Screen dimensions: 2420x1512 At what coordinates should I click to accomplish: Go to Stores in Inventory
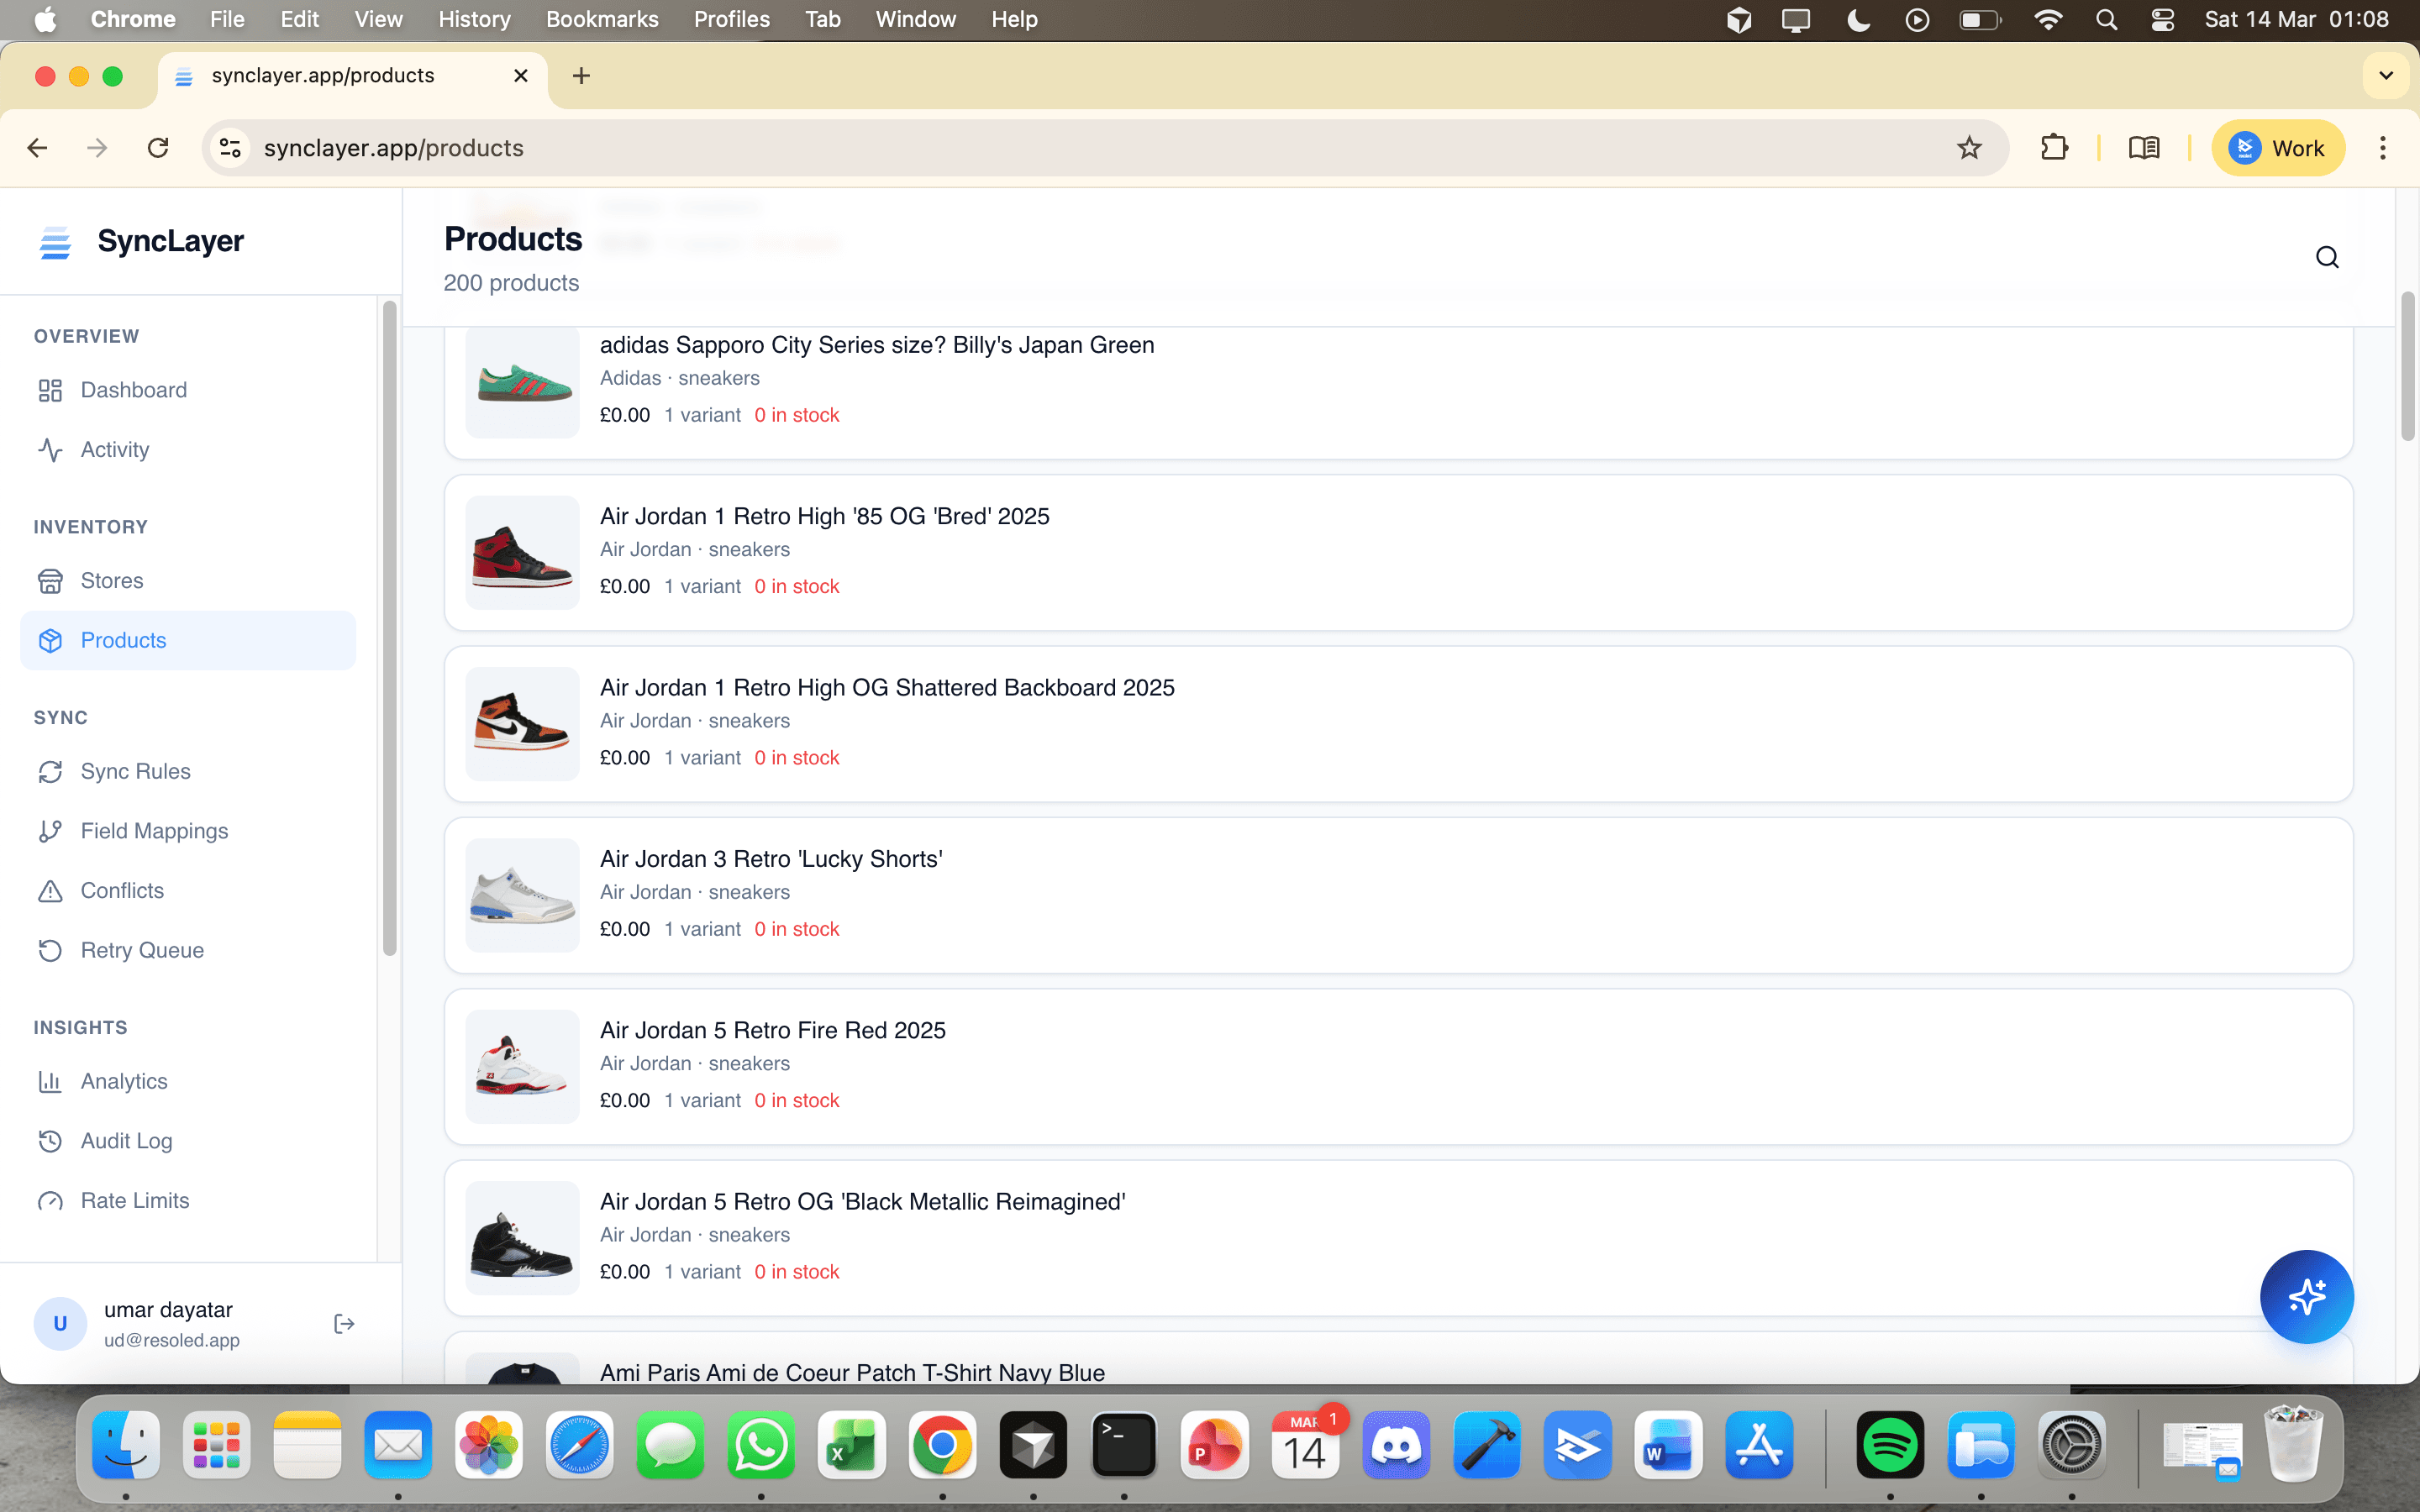[188, 581]
